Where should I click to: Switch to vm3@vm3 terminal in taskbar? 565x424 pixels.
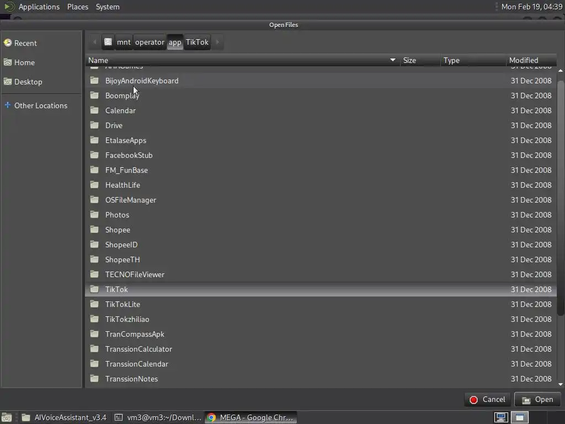tap(157, 417)
